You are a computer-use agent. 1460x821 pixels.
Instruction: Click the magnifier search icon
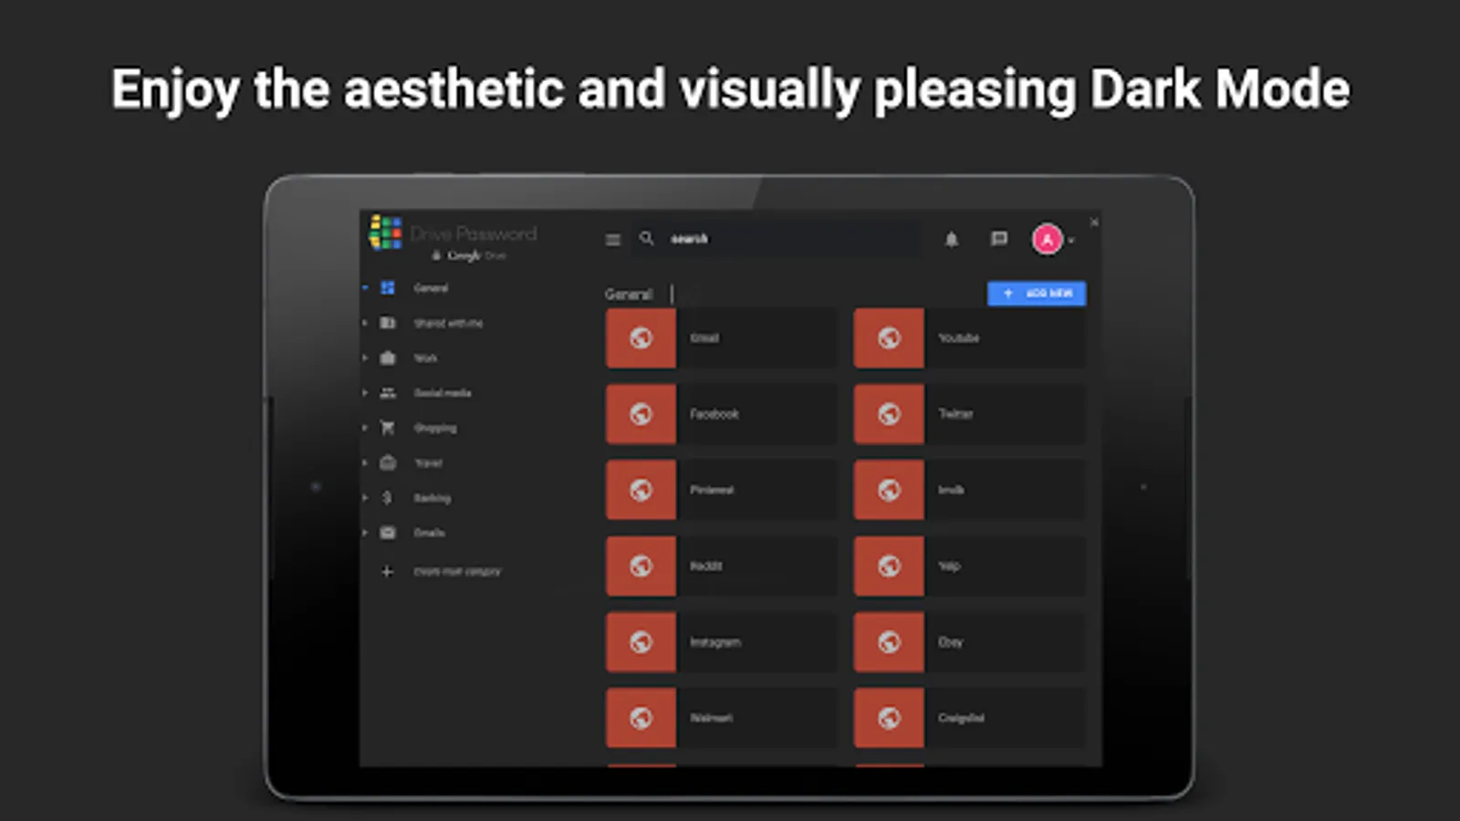(x=646, y=239)
